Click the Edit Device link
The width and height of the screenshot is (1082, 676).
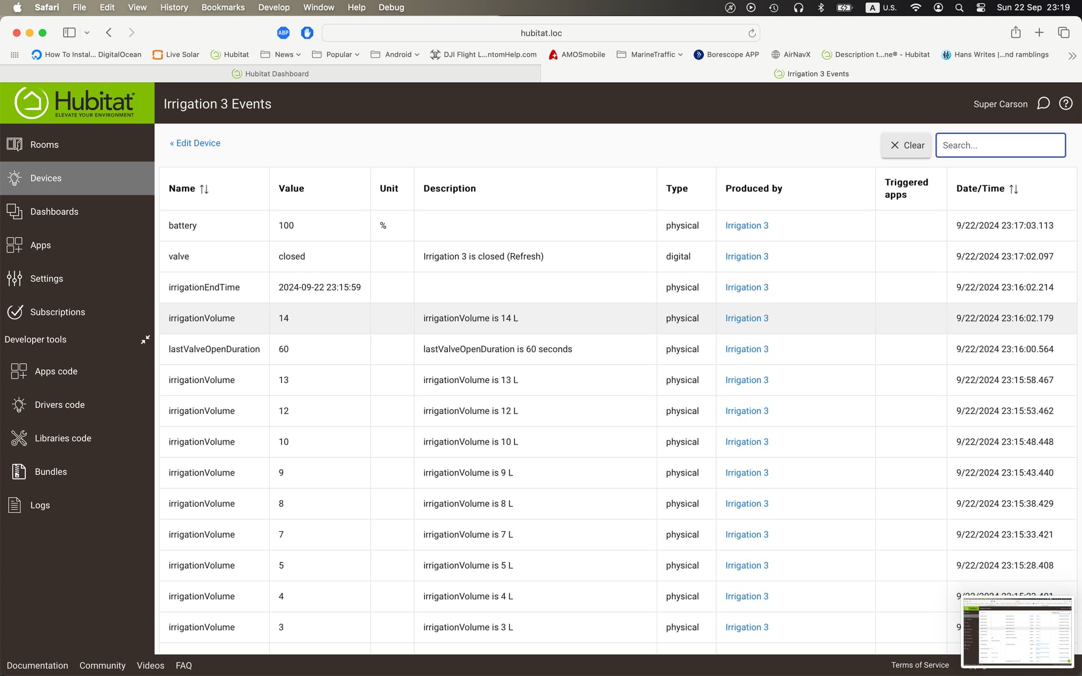[195, 143]
